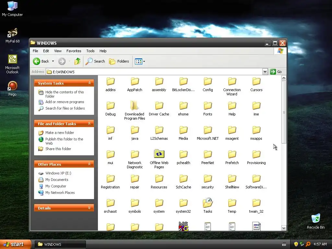Open the View menu

point(58,51)
